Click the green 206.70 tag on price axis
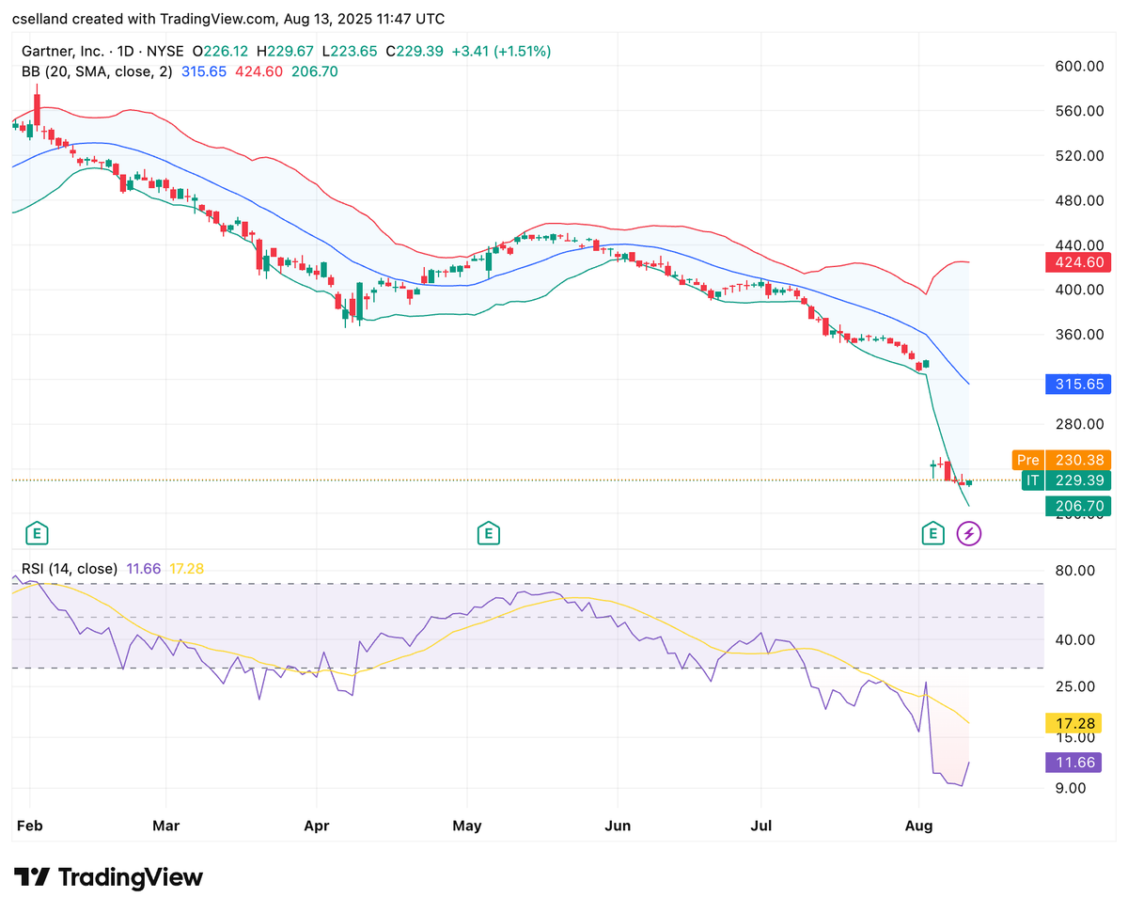 pos(1077,506)
